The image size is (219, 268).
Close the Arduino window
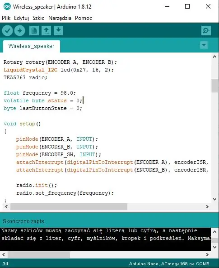[x=208, y=6]
